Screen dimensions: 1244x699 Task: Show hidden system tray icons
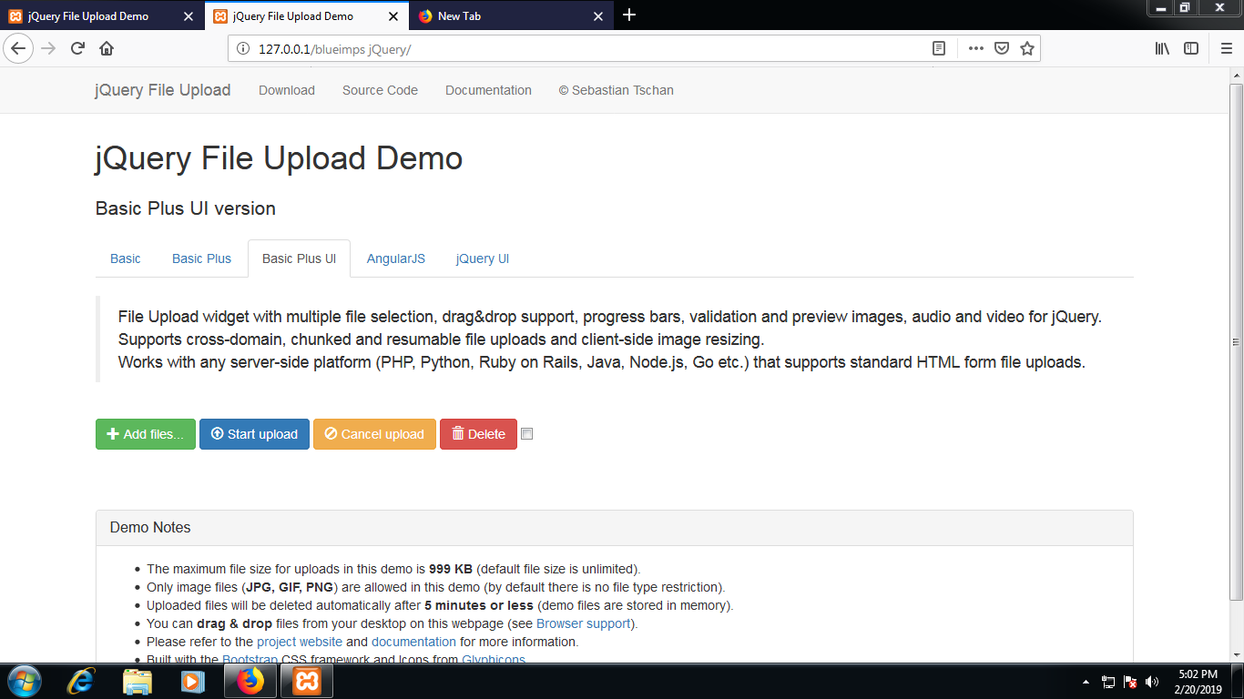(x=1085, y=682)
